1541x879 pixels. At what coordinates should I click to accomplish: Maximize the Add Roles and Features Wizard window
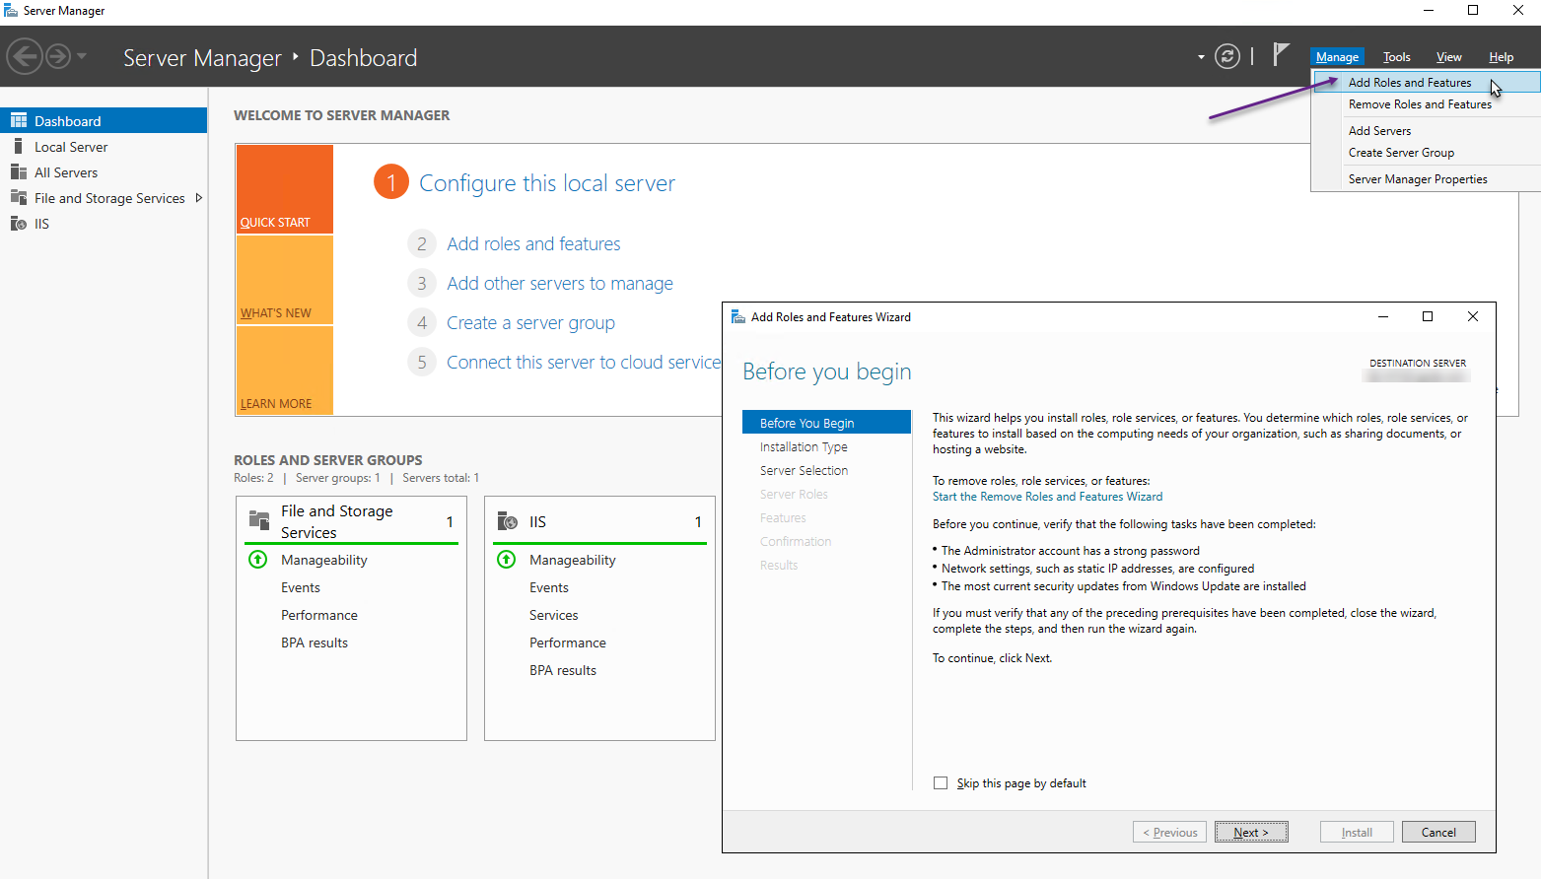pos(1428,316)
